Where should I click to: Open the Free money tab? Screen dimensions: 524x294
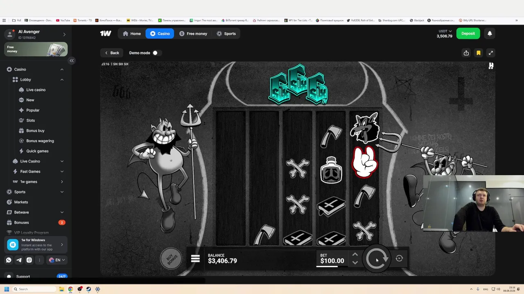pyautogui.click(x=193, y=33)
